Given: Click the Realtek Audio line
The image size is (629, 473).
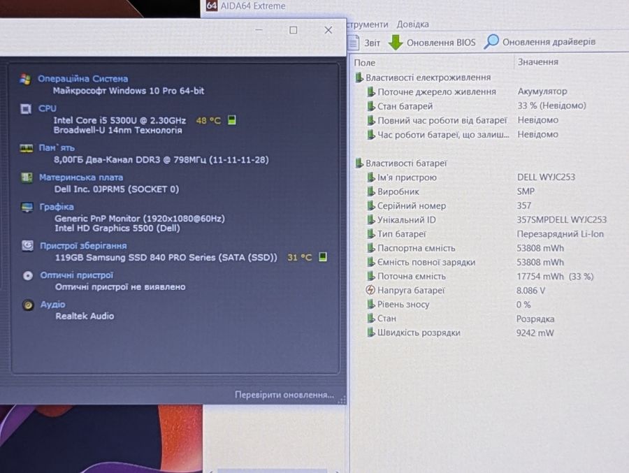Looking at the screenshot, I should coord(85,316).
